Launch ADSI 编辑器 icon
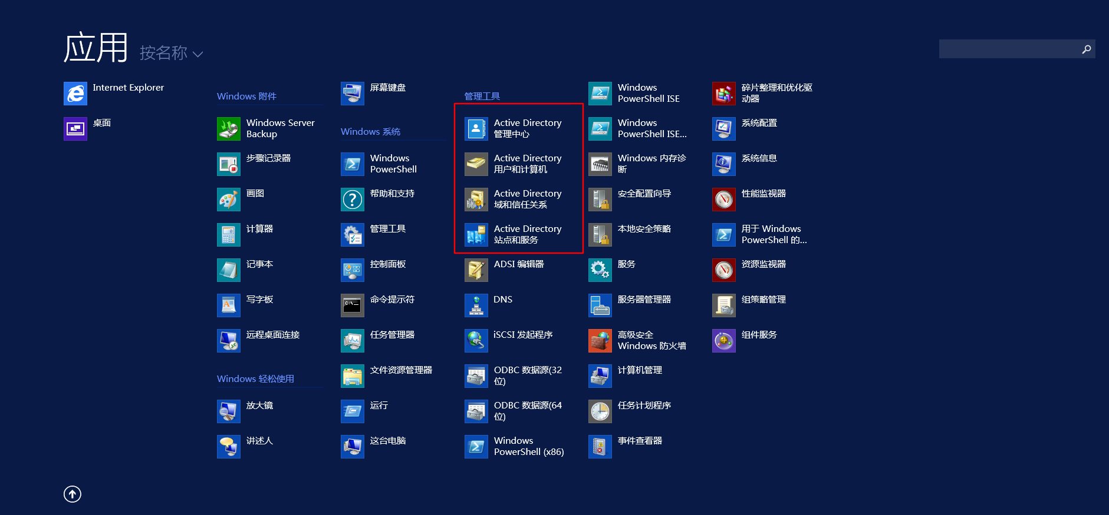Screen dimensions: 1109x515 (x=476, y=270)
